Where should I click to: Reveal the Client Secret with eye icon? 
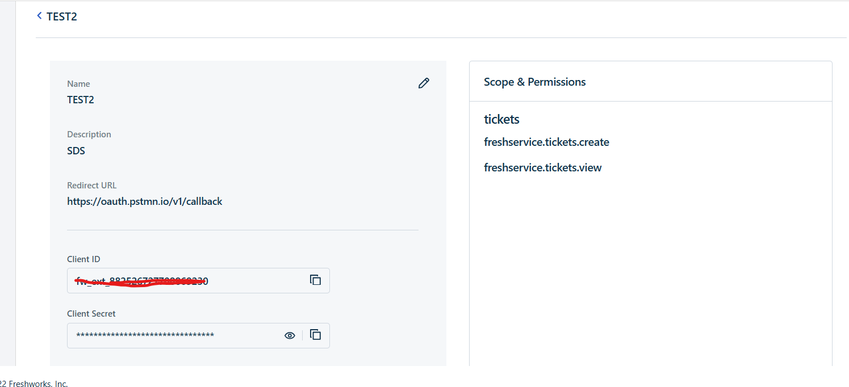click(290, 335)
